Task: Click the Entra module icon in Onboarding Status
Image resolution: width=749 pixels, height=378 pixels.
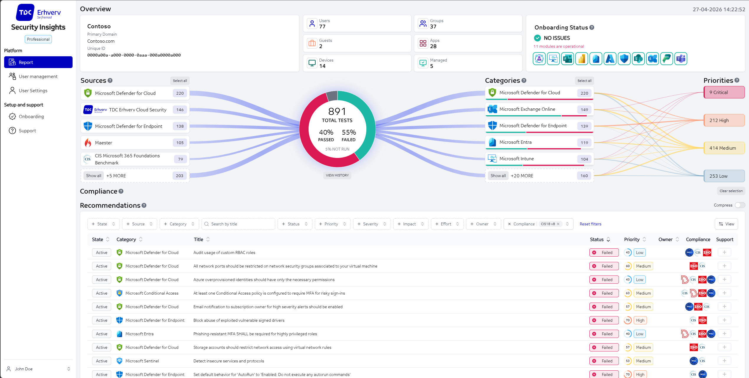Action: coord(596,59)
